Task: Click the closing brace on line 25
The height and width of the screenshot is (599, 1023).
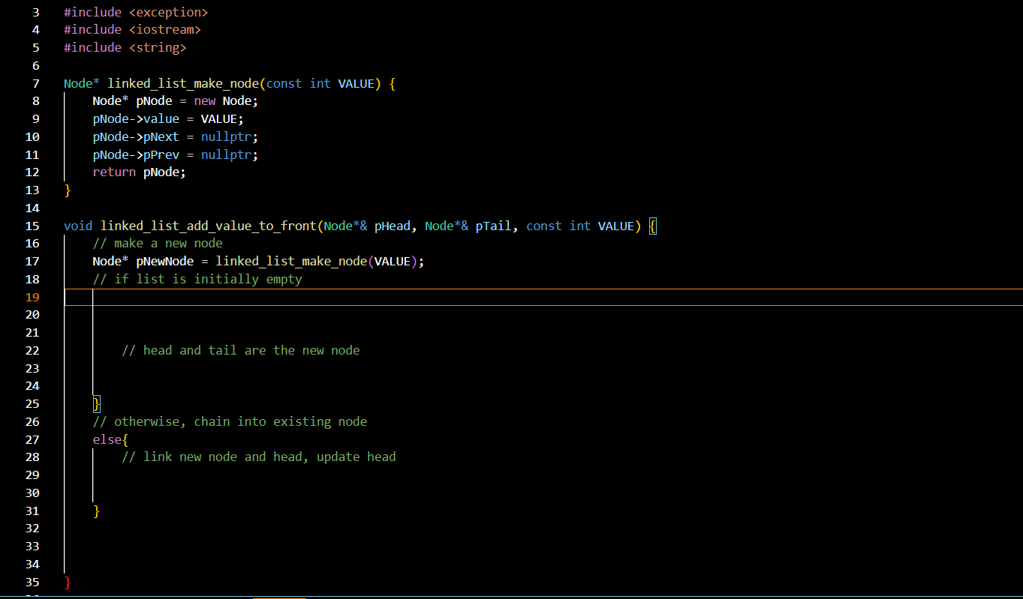Action: [96, 403]
